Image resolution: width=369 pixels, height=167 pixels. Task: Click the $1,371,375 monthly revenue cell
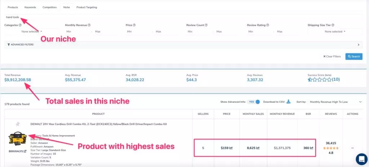282,148
